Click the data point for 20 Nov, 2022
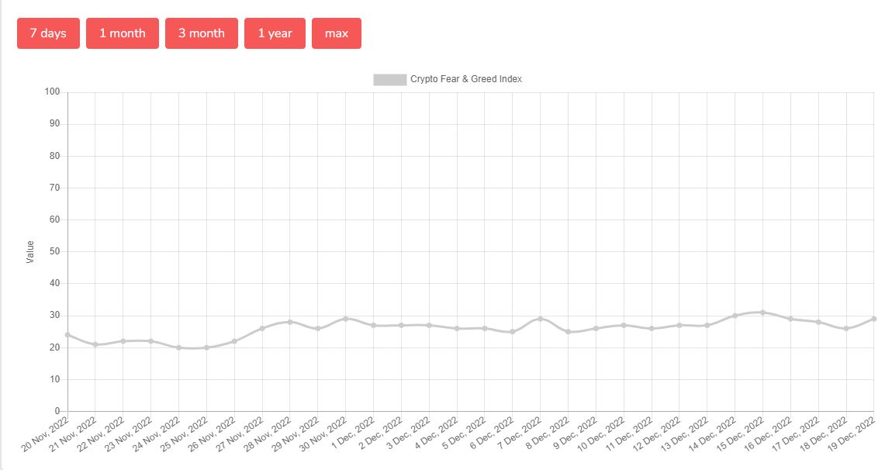The width and height of the screenshot is (892, 470). tap(67, 335)
